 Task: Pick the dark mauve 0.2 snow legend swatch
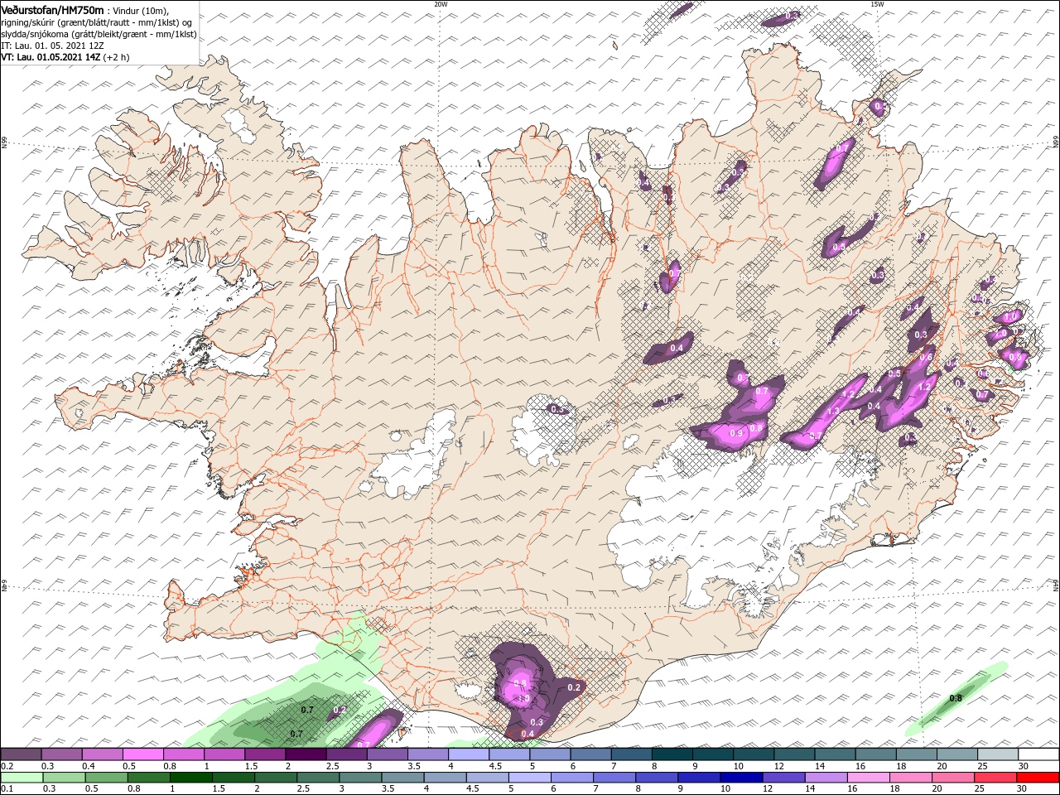(21, 754)
